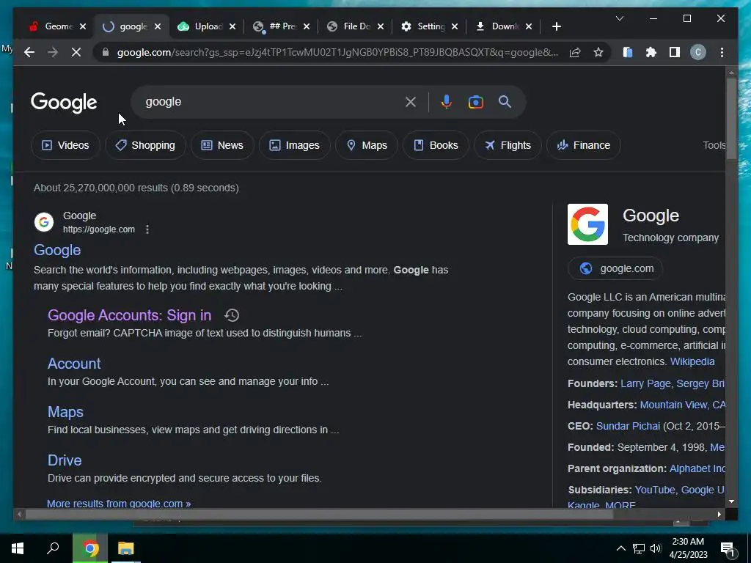Click the history clock icon next to Sign in

coord(232,315)
